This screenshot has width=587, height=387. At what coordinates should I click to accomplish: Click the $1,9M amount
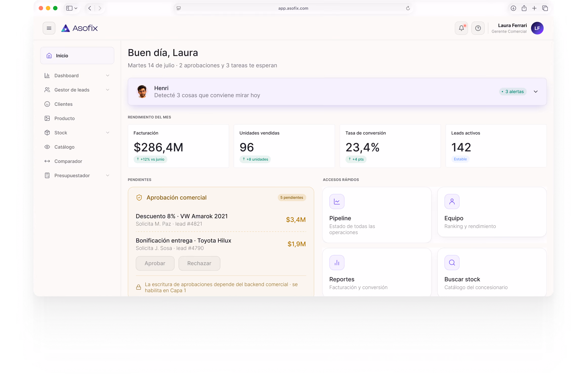pyautogui.click(x=297, y=244)
